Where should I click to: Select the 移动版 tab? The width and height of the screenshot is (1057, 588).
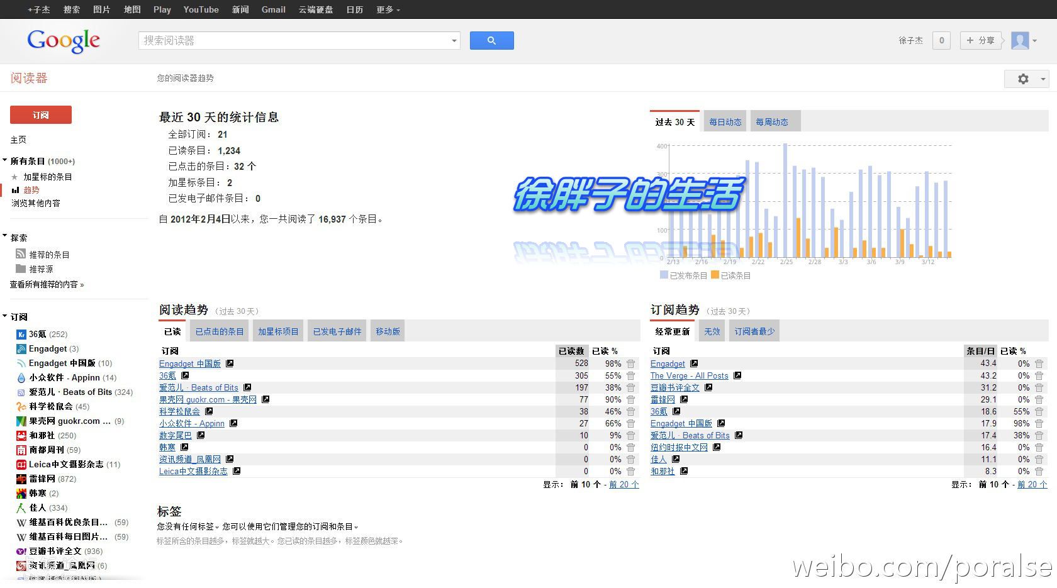pos(388,331)
